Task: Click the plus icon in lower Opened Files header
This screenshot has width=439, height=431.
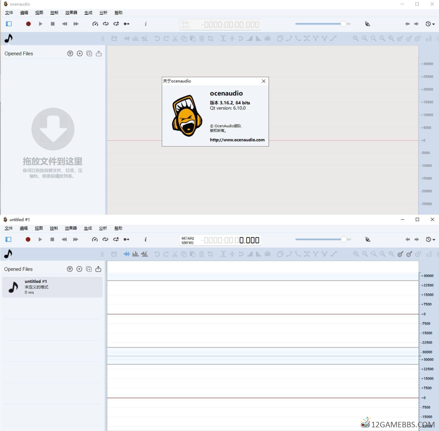Action: pyautogui.click(x=79, y=269)
